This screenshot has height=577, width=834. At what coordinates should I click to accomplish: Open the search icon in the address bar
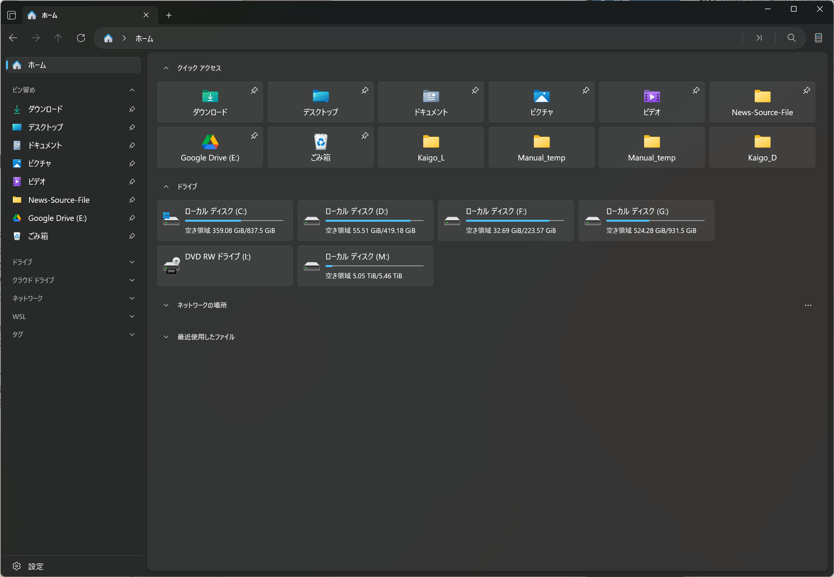791,38
